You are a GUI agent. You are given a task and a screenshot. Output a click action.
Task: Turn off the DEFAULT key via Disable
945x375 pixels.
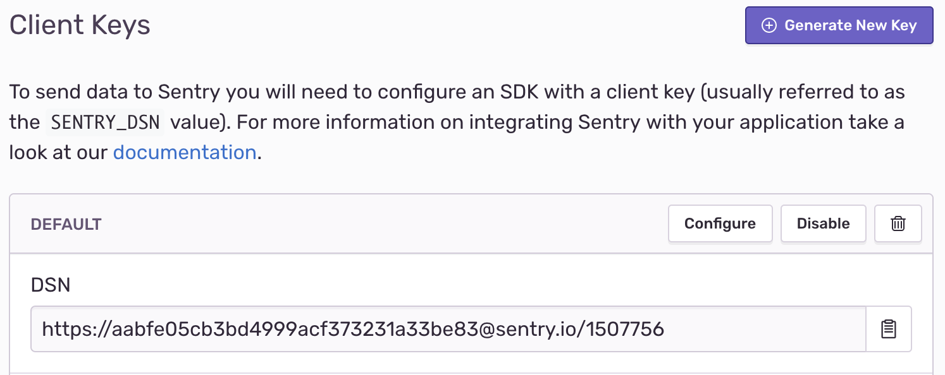823,223
